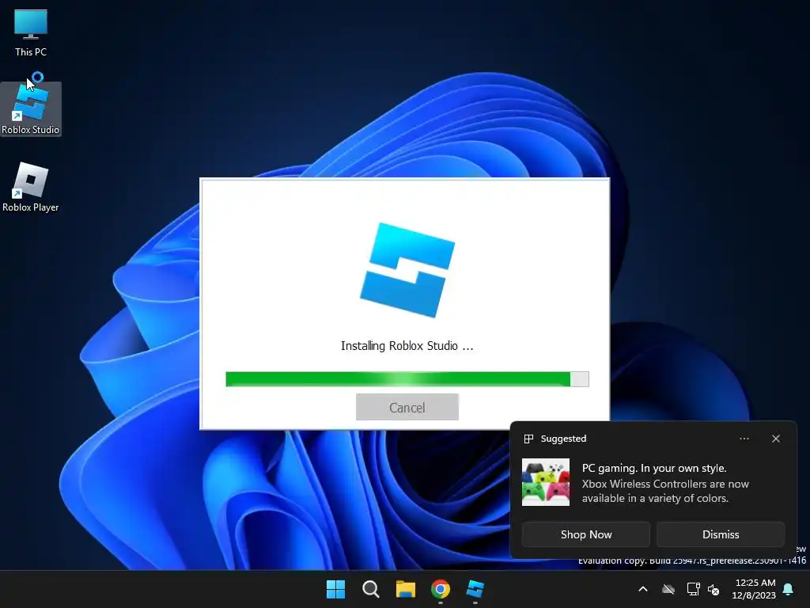
Task: Select the This PC desktop icon
Action: [31, 32]
